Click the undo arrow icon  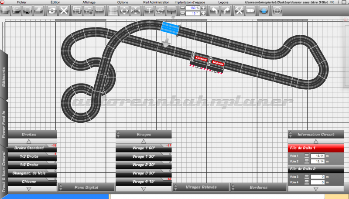pos(214,10)
